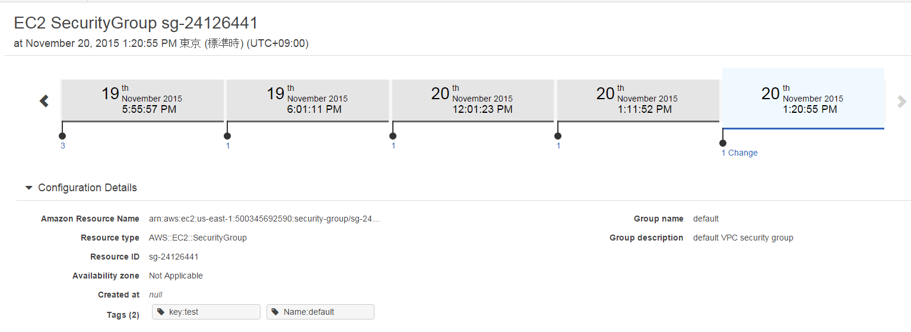This screenshot has height=332, width=911.
Task: Click the timeline dot for 5:55:57 PM
Action: (x=62, y=136)
